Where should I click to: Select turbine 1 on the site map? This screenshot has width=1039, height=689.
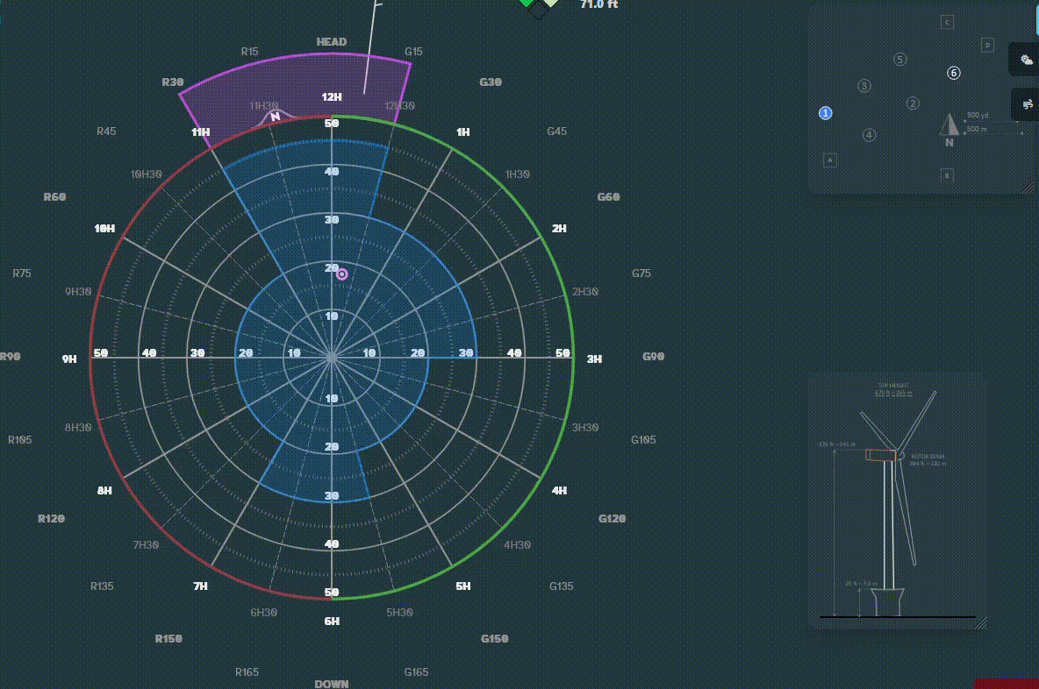[x=825, y=113]
